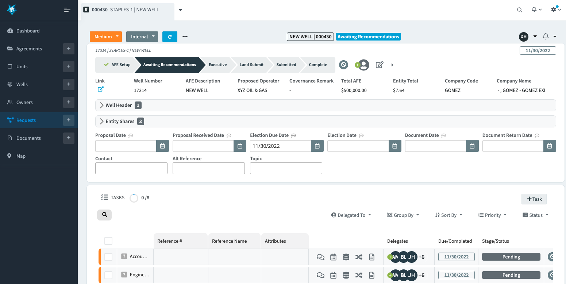Open the edit pencil icon beside workflow stages
This screenshot has width=566, height=284.
[380, 65]
